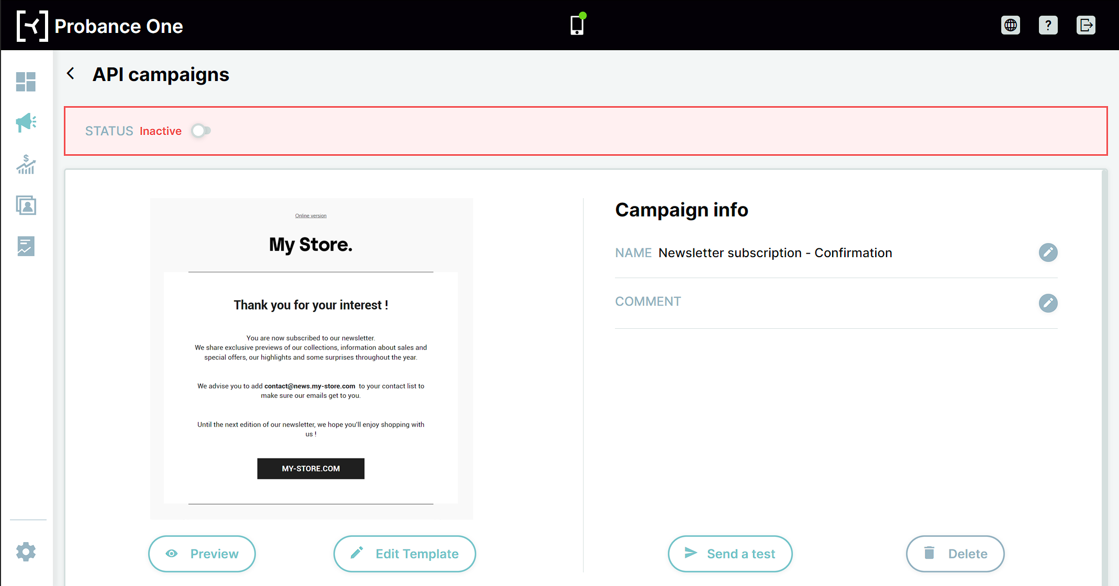
Task: Open settings gear in sidebar
Action: [x=26, y=551]
